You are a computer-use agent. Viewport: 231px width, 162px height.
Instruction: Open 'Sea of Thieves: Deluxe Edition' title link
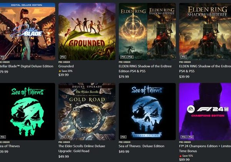coord(141,146)
